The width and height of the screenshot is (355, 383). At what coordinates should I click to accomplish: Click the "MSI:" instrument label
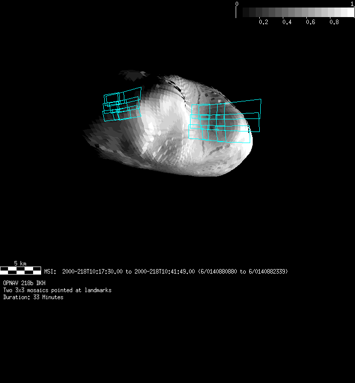(51, 272)
